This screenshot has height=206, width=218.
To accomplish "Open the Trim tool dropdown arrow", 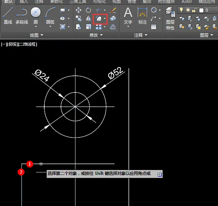I will pyautogui.click(x=105, y=10).
